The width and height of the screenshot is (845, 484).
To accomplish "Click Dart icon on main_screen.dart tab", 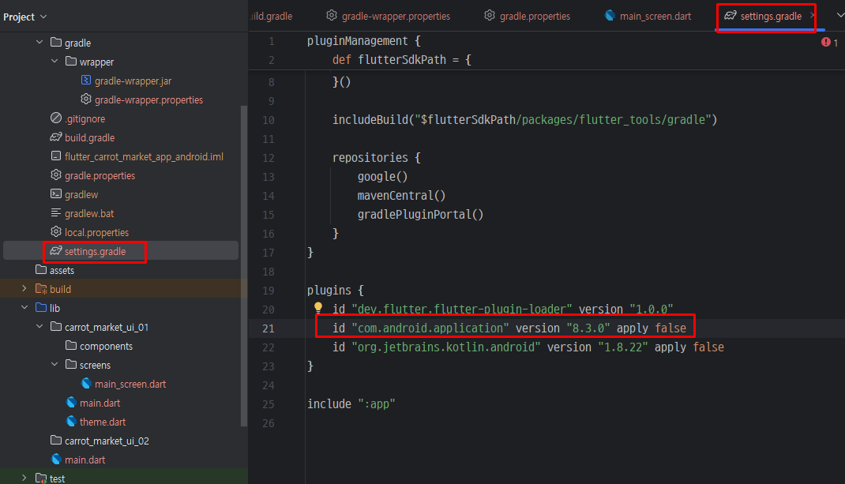I will 610,16.
